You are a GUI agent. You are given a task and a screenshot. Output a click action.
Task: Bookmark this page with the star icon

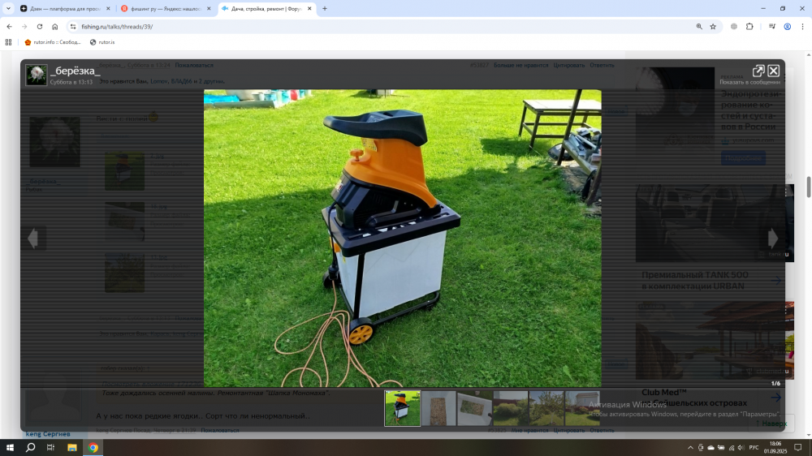coord(713,27)
